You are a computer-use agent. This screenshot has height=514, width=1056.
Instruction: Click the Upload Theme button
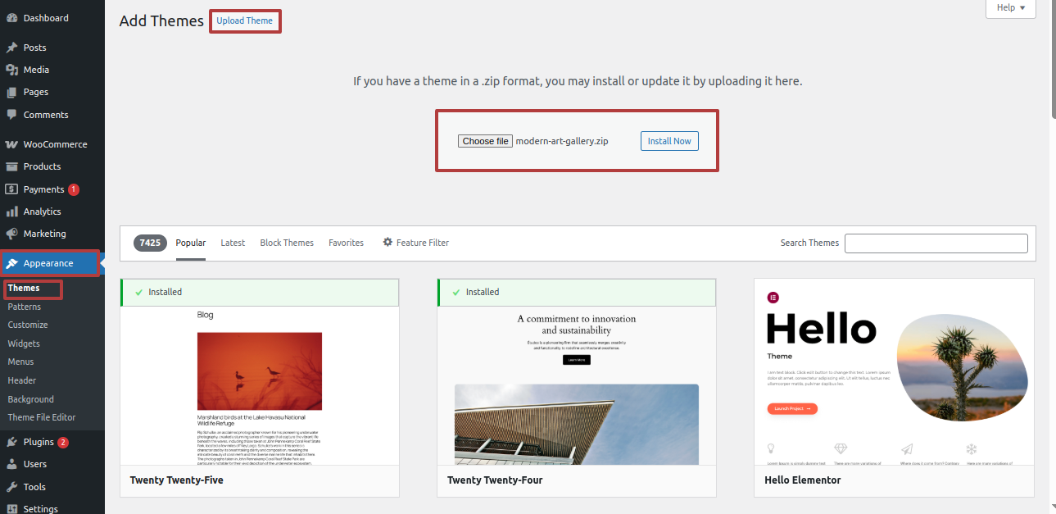click(x=245, y=20)
